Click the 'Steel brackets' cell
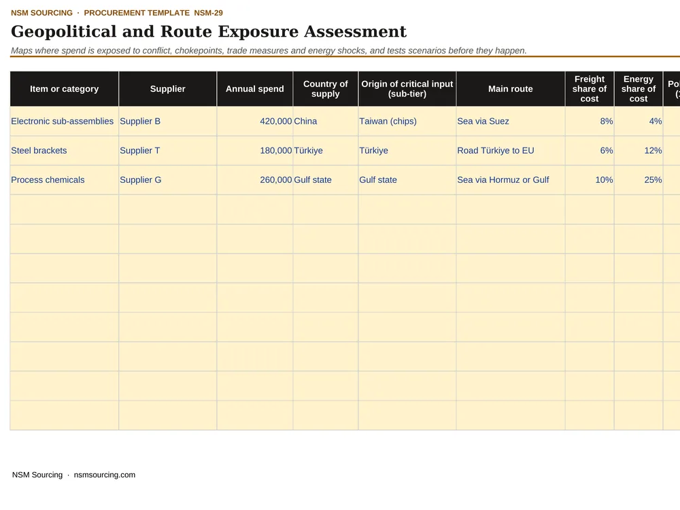 [64, 150]
